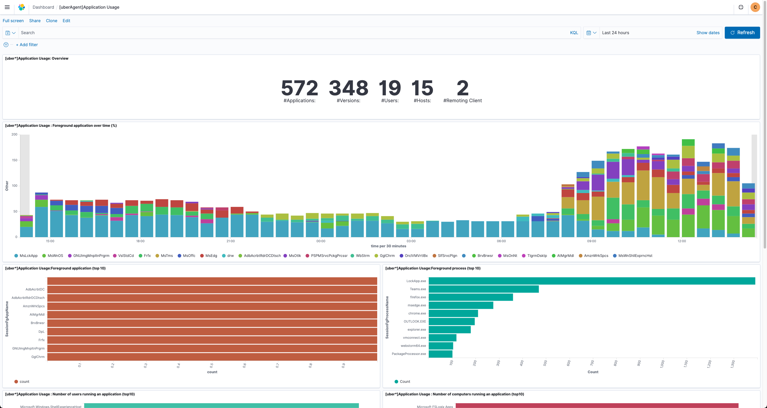Viewport: 767px width, 408px height.
Task: Expand Last 24 hours time range
Action: (x=616, y=33)
